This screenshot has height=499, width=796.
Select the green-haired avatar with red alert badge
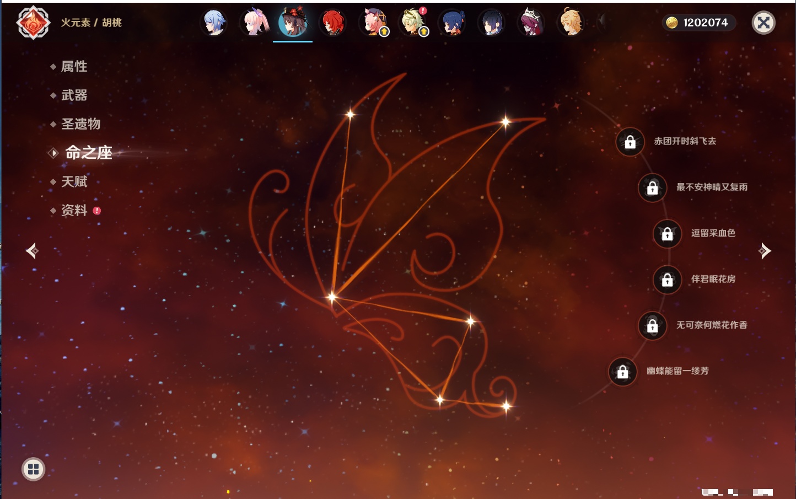tap(412, 23)
